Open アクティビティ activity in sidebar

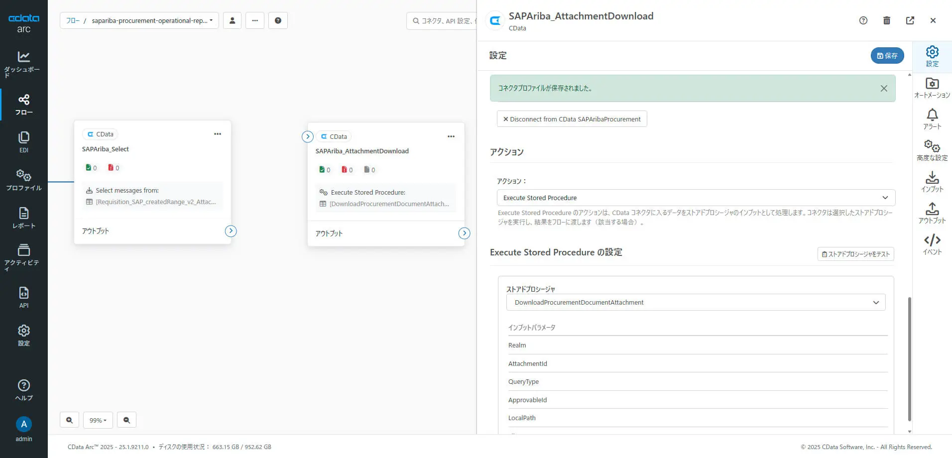point(23,256)
